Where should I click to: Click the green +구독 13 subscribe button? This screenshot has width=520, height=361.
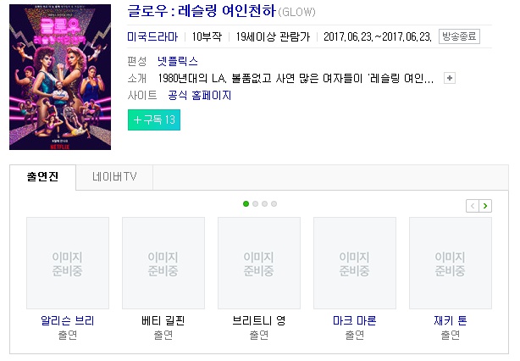pos(154,119)
